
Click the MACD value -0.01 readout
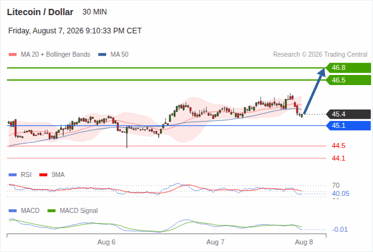[339, 229]
